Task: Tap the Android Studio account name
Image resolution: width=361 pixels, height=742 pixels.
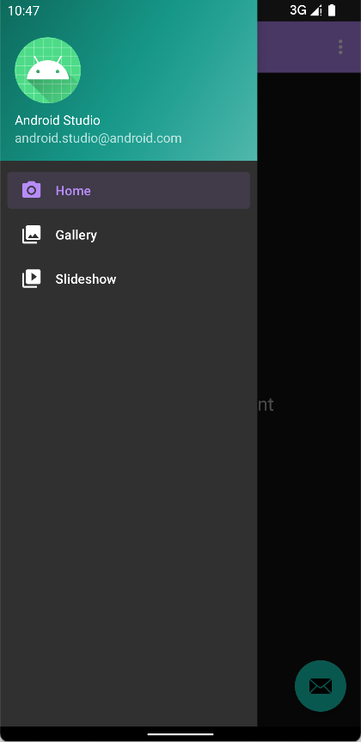Action: point(58,120)
